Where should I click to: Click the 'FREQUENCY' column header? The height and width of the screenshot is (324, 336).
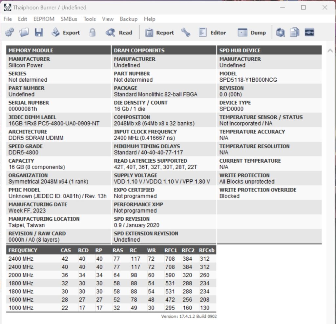[x=23, y=250]
